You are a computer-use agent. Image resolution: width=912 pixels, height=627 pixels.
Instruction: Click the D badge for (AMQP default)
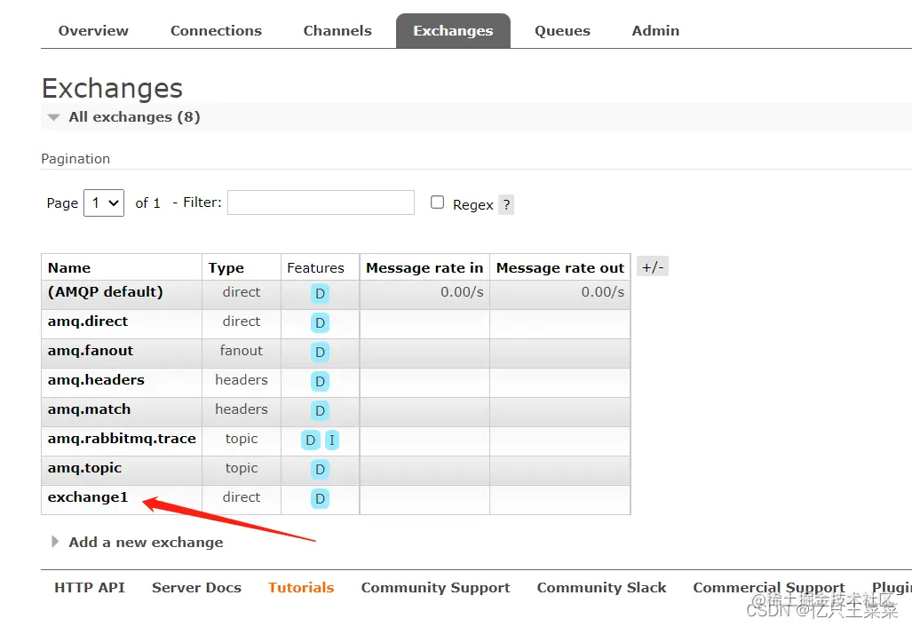pos(320,293)
